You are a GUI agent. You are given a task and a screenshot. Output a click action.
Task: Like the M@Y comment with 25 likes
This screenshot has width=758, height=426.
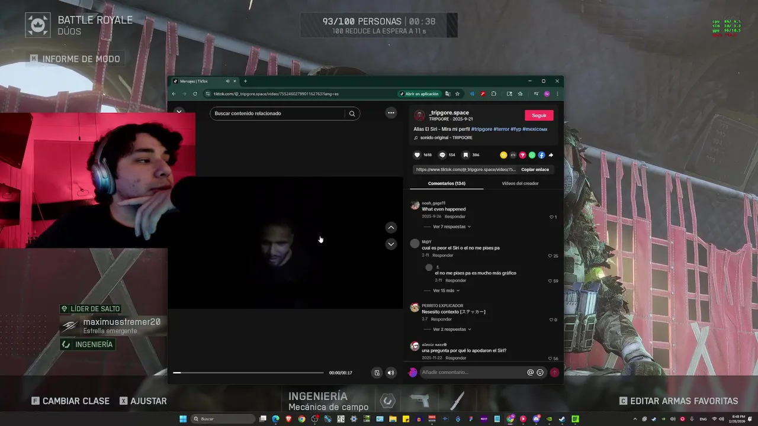(x=550, y=256)
